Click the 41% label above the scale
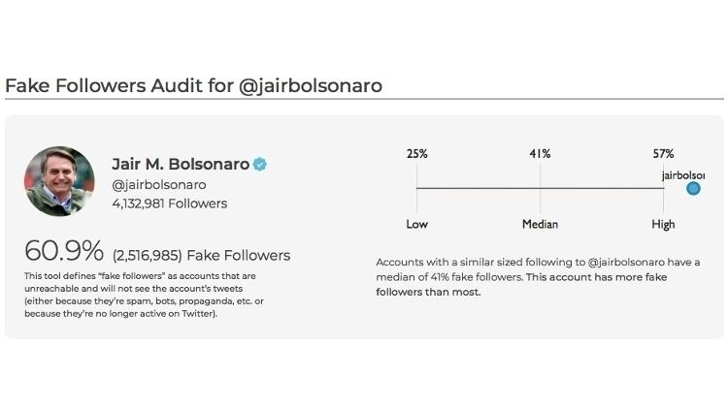This screenshot has width=728, height=408. [540, 153]
